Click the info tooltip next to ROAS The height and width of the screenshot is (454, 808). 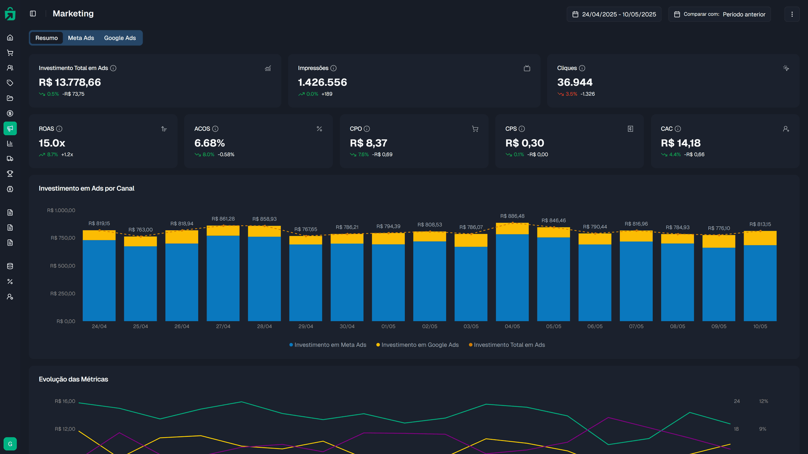(x=59, y=129)
